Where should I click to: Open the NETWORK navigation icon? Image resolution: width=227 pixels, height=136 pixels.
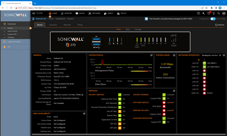[x=90, y=14]
